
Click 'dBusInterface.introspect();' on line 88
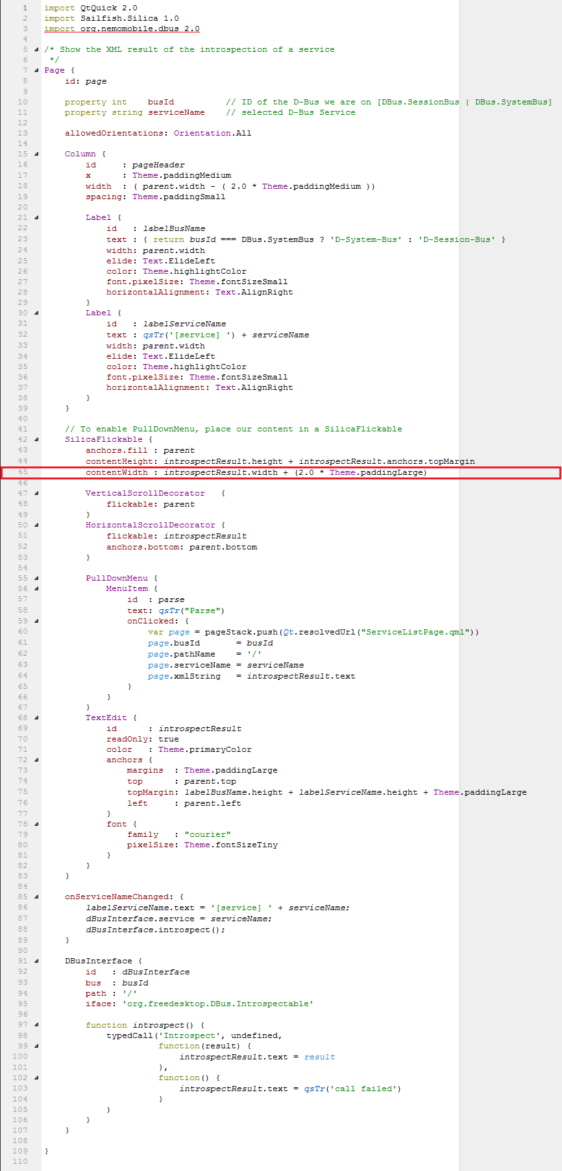pos(156,930)
